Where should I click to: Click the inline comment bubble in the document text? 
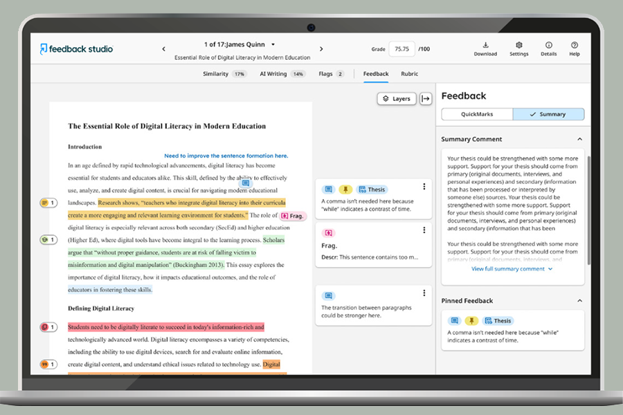click(246, 183)
